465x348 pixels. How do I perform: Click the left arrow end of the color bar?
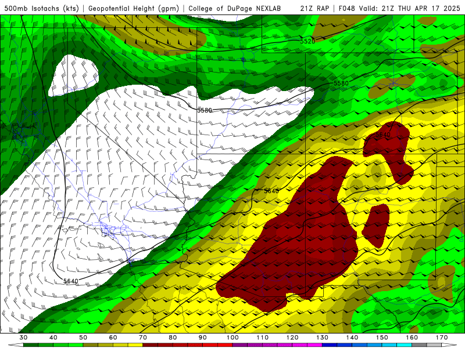(x=16, y=345)
